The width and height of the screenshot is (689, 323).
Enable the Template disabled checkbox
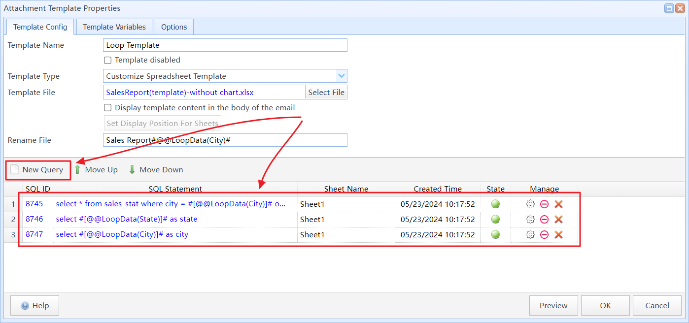(x=107, y=60)
